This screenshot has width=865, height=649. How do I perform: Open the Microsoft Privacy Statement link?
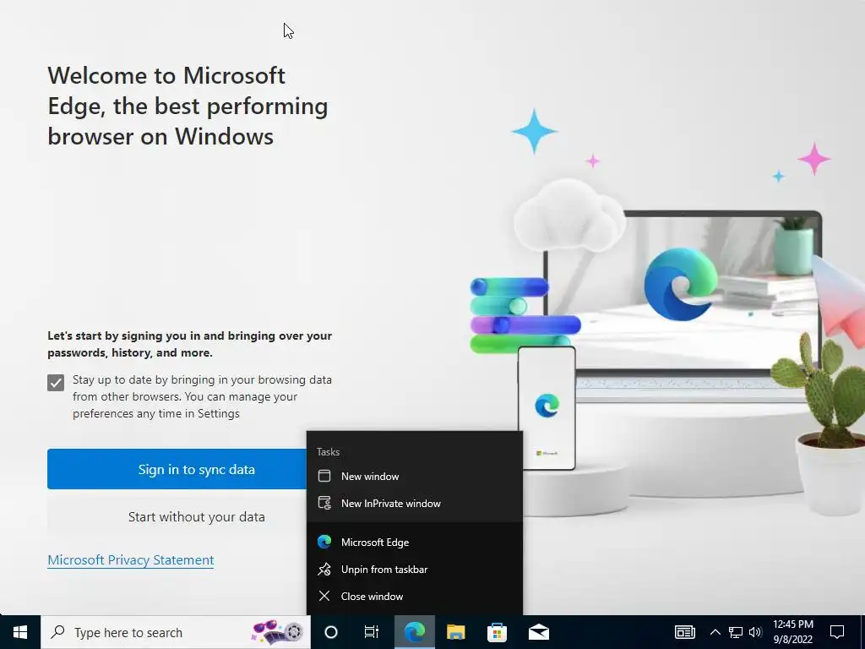tap(131, 559)
